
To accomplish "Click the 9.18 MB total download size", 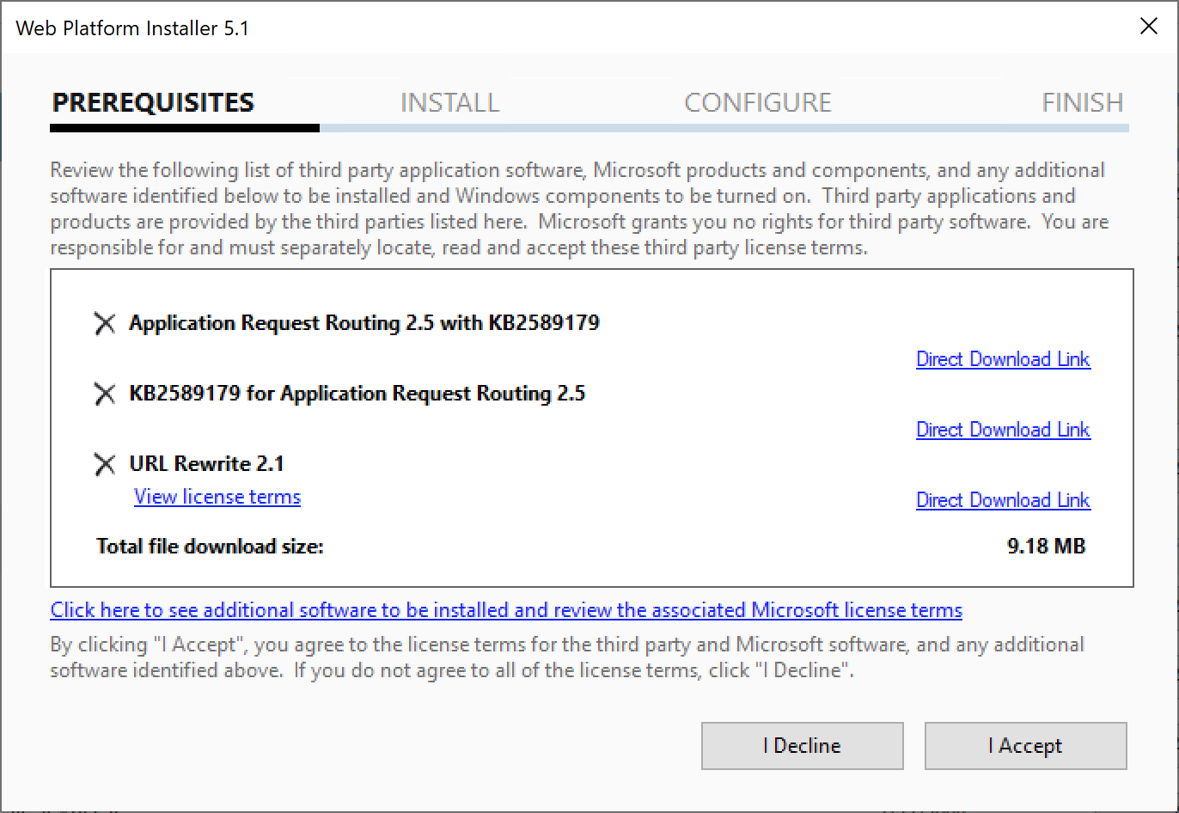I will 1046,546.
